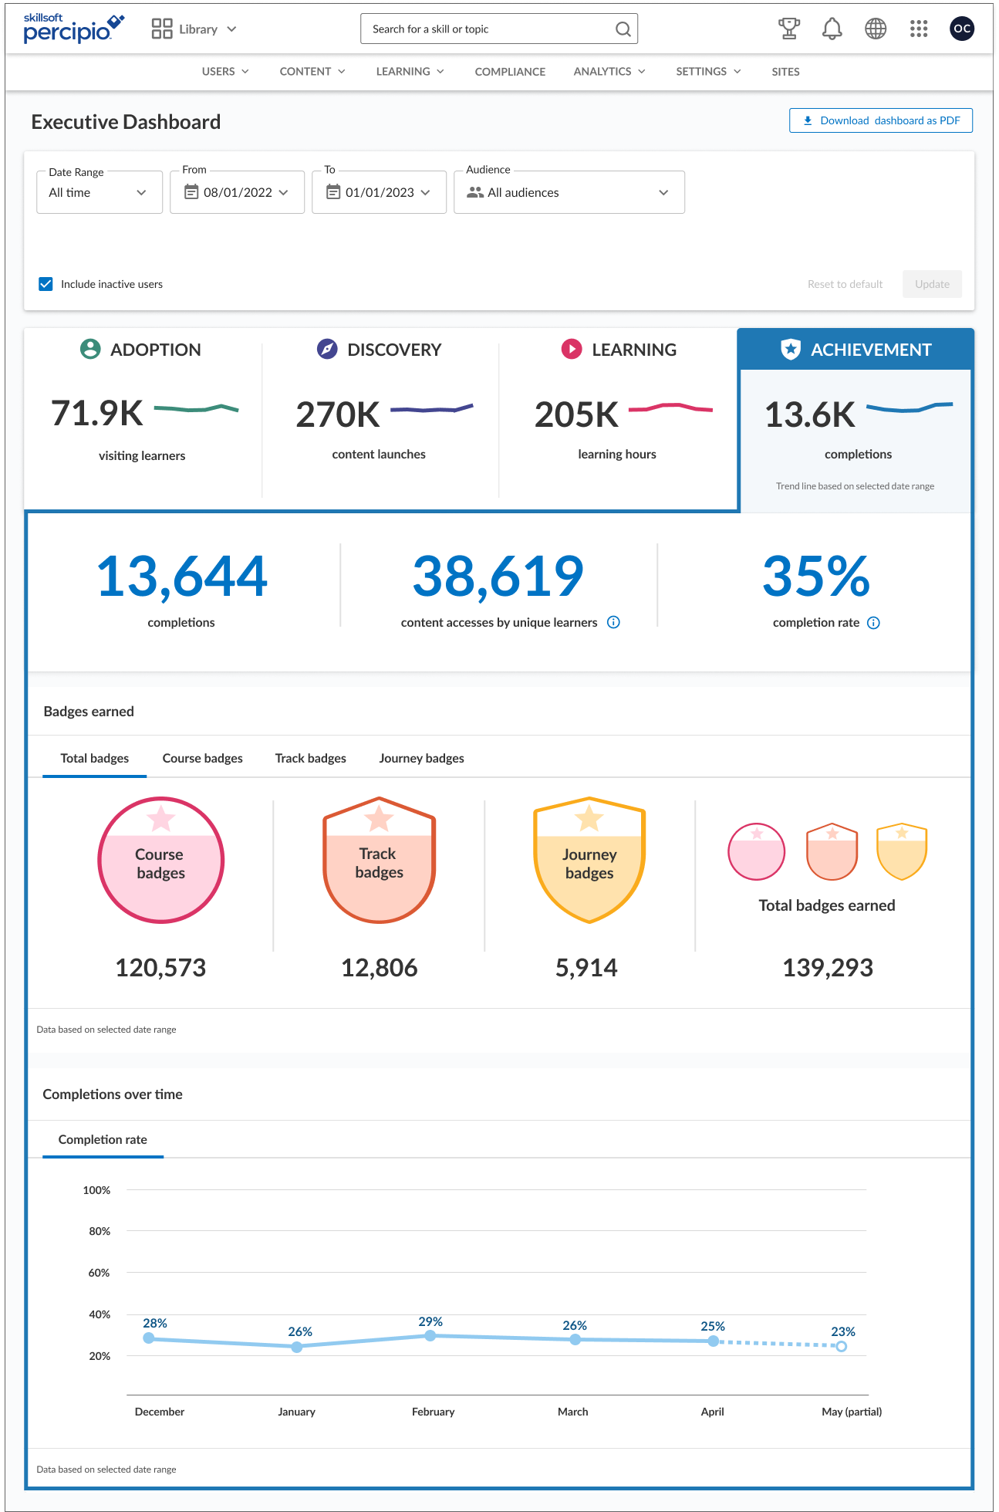The height and width of the screenshot is (1512, 999).
Task: Switch to Track badges tab
Action: 311,758
